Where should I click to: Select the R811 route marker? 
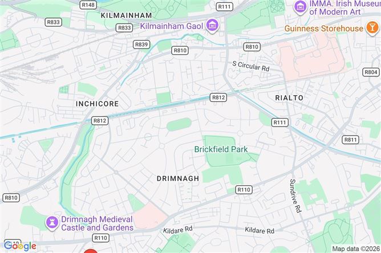350,140
